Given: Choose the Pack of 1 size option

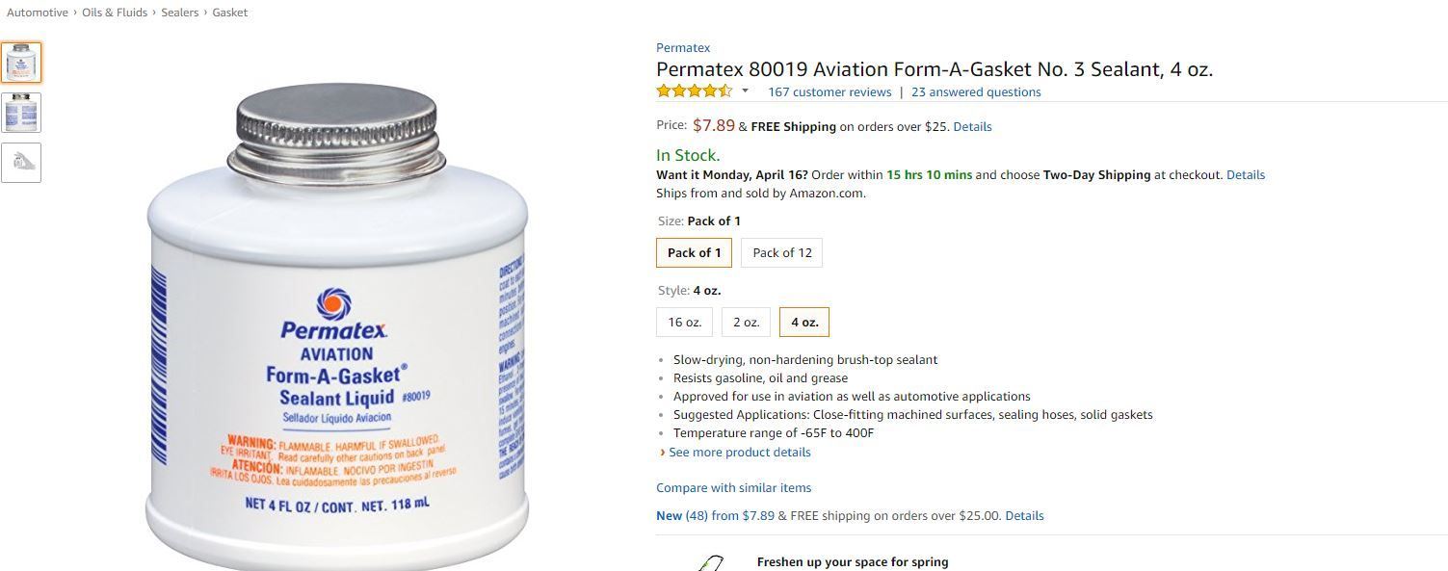Looking at the screenshot, I should [x=694, y=253].
